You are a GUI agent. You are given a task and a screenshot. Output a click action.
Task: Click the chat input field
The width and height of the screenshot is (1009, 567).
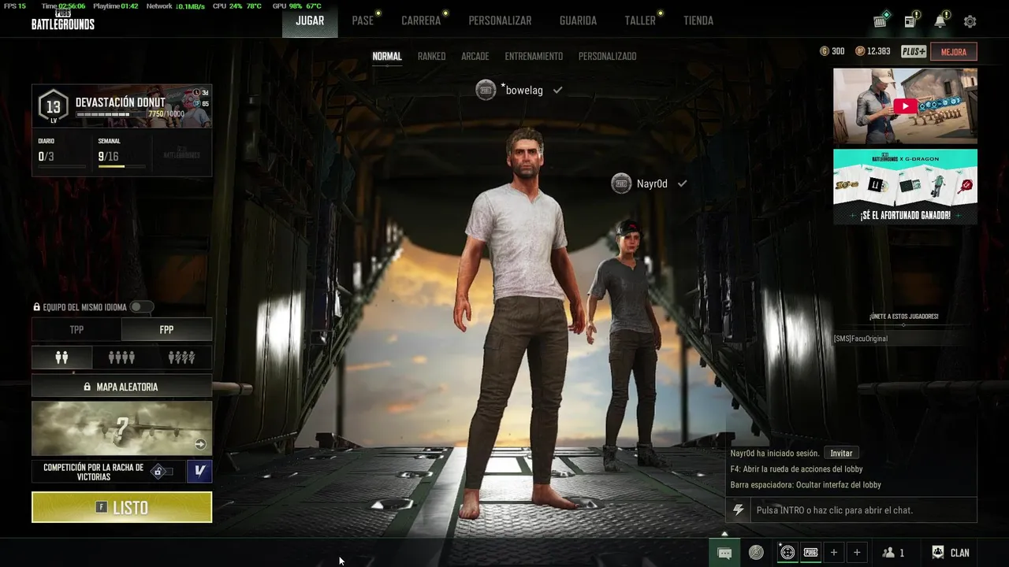pyautogui.click(x=863, y=510)
